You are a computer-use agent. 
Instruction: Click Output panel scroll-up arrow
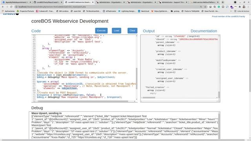[219, 36]
